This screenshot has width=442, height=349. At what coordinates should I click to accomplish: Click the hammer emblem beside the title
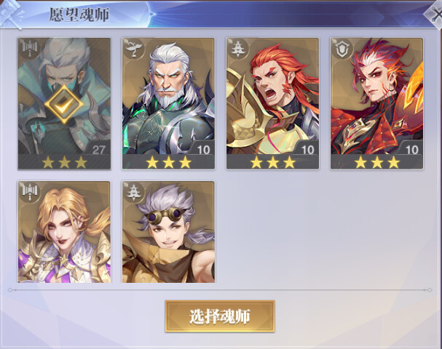pos(12,15)
